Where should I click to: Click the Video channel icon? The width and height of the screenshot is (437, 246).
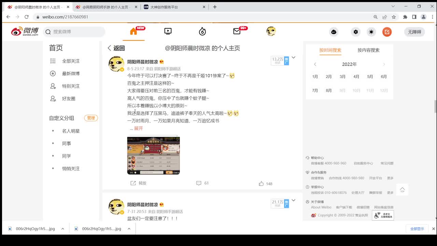click(x=168, y=31)
